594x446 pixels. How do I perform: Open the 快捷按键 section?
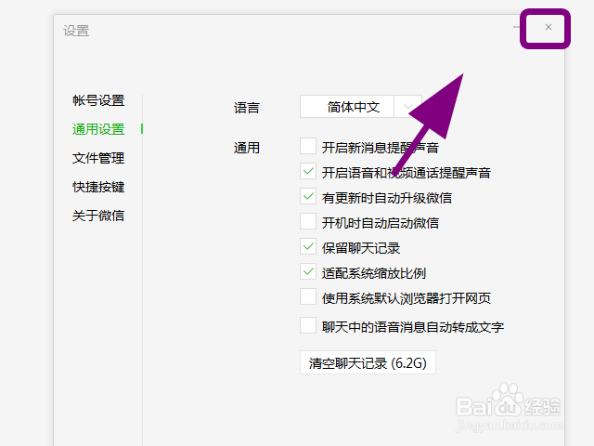tap(98, 187)
